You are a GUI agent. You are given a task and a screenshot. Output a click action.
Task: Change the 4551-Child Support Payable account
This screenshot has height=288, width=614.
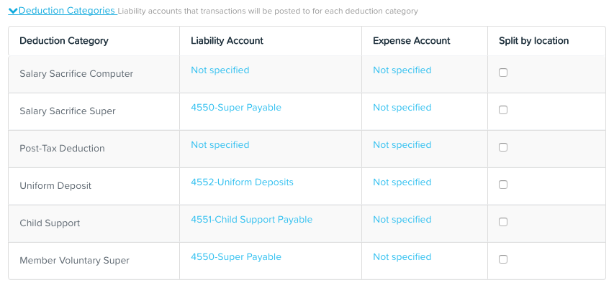click(252, 220)
